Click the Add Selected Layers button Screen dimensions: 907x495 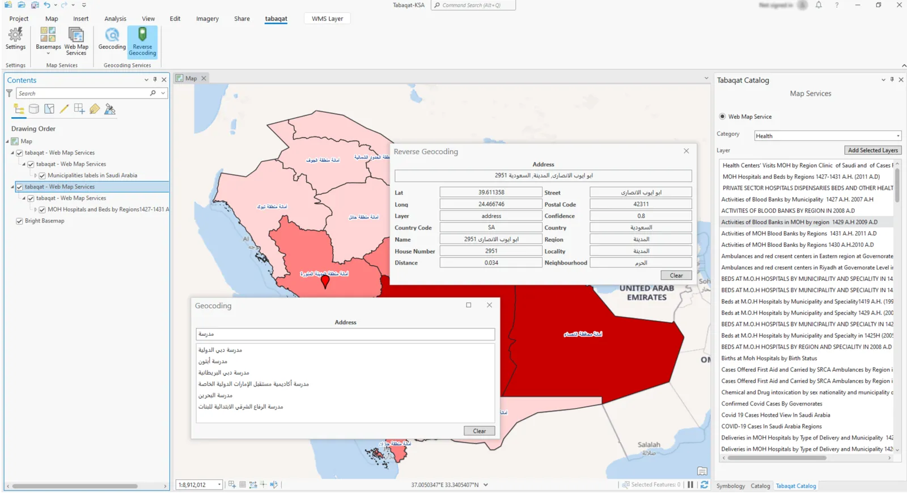pyautogui.click(x=872, y=150)
